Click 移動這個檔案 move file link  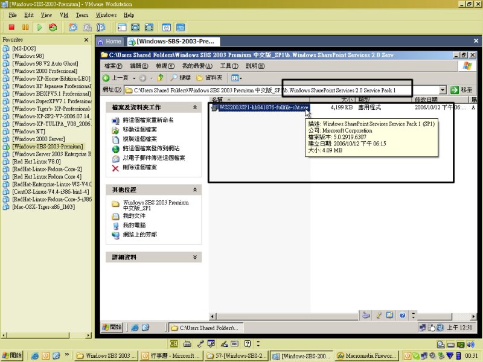click(x=140, y=130)
